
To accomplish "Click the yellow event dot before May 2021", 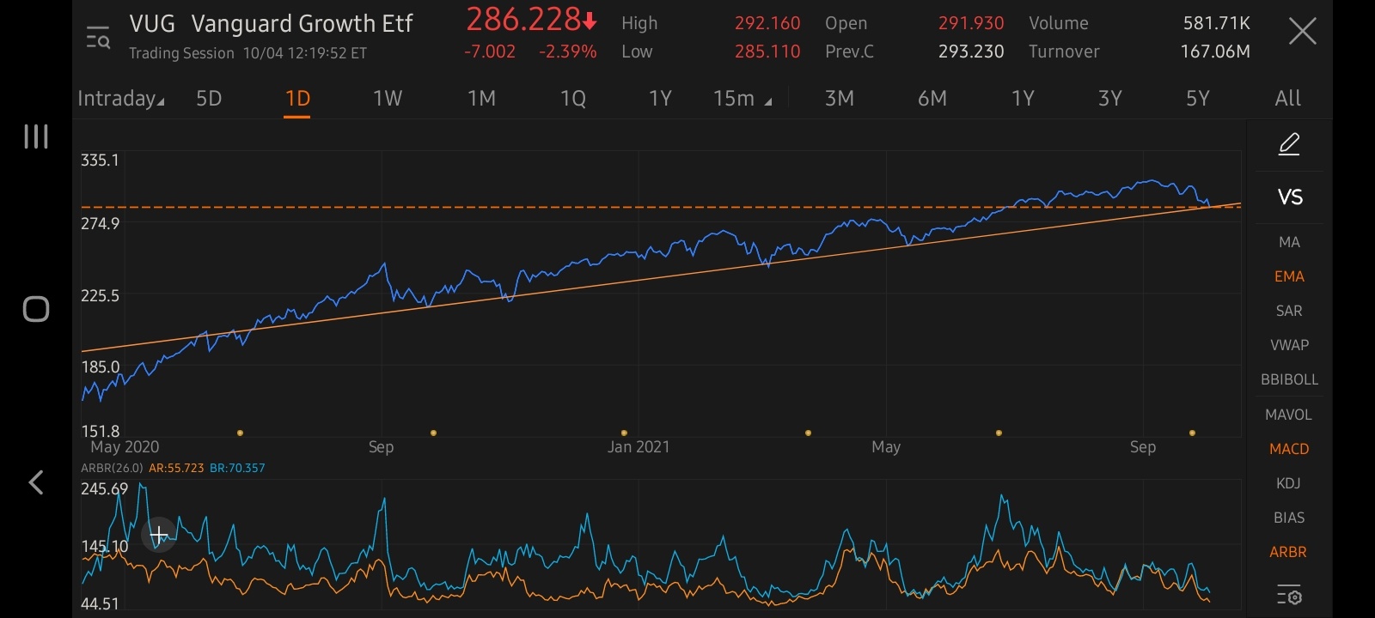I will pos(808,433).
